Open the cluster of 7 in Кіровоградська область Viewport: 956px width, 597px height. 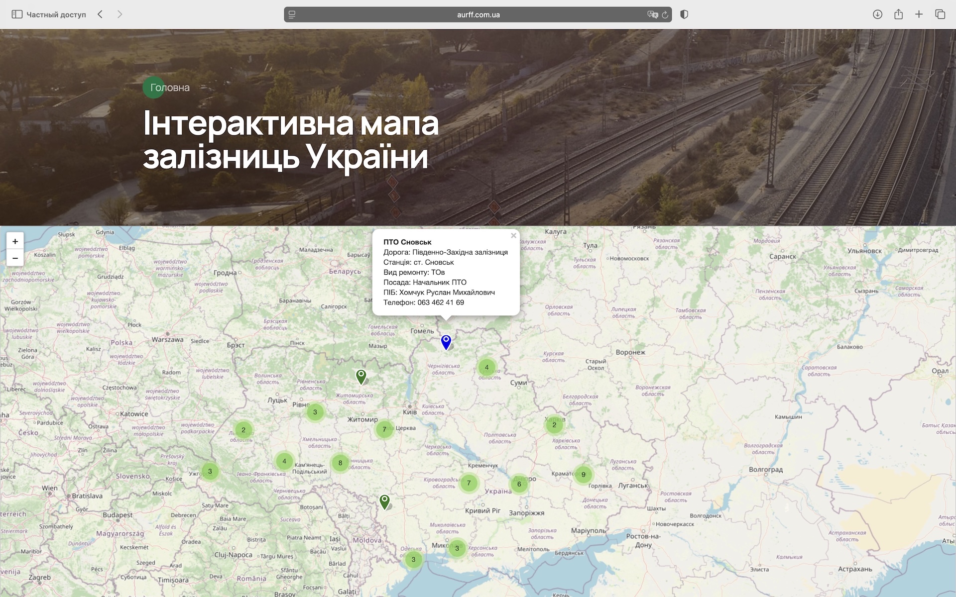click(469, 483)
